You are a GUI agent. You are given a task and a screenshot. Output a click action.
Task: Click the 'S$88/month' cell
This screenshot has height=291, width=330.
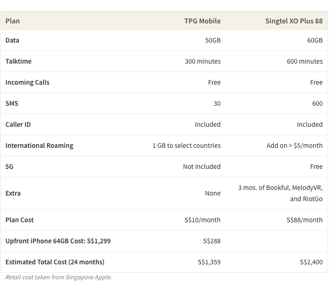[x=305, y=220]
